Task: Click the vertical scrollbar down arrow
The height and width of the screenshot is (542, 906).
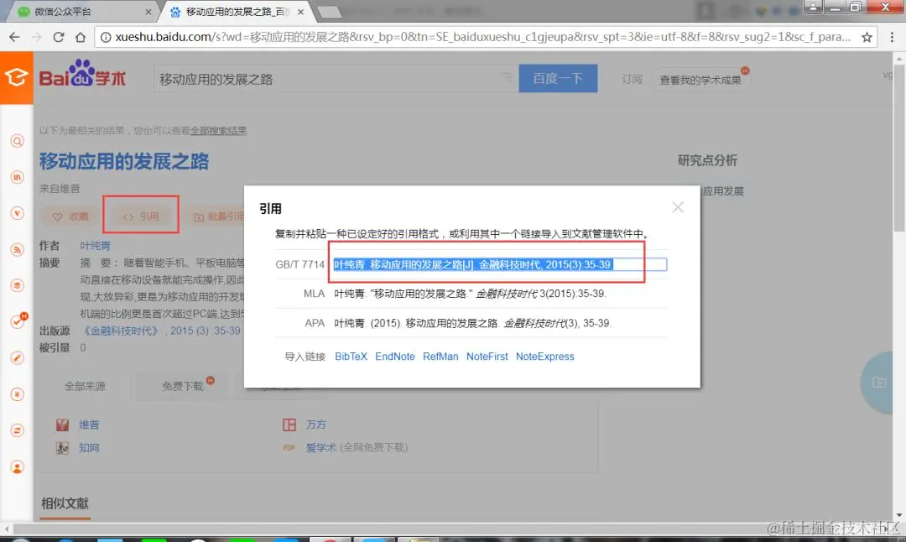Action: click(x=898, y=515)
